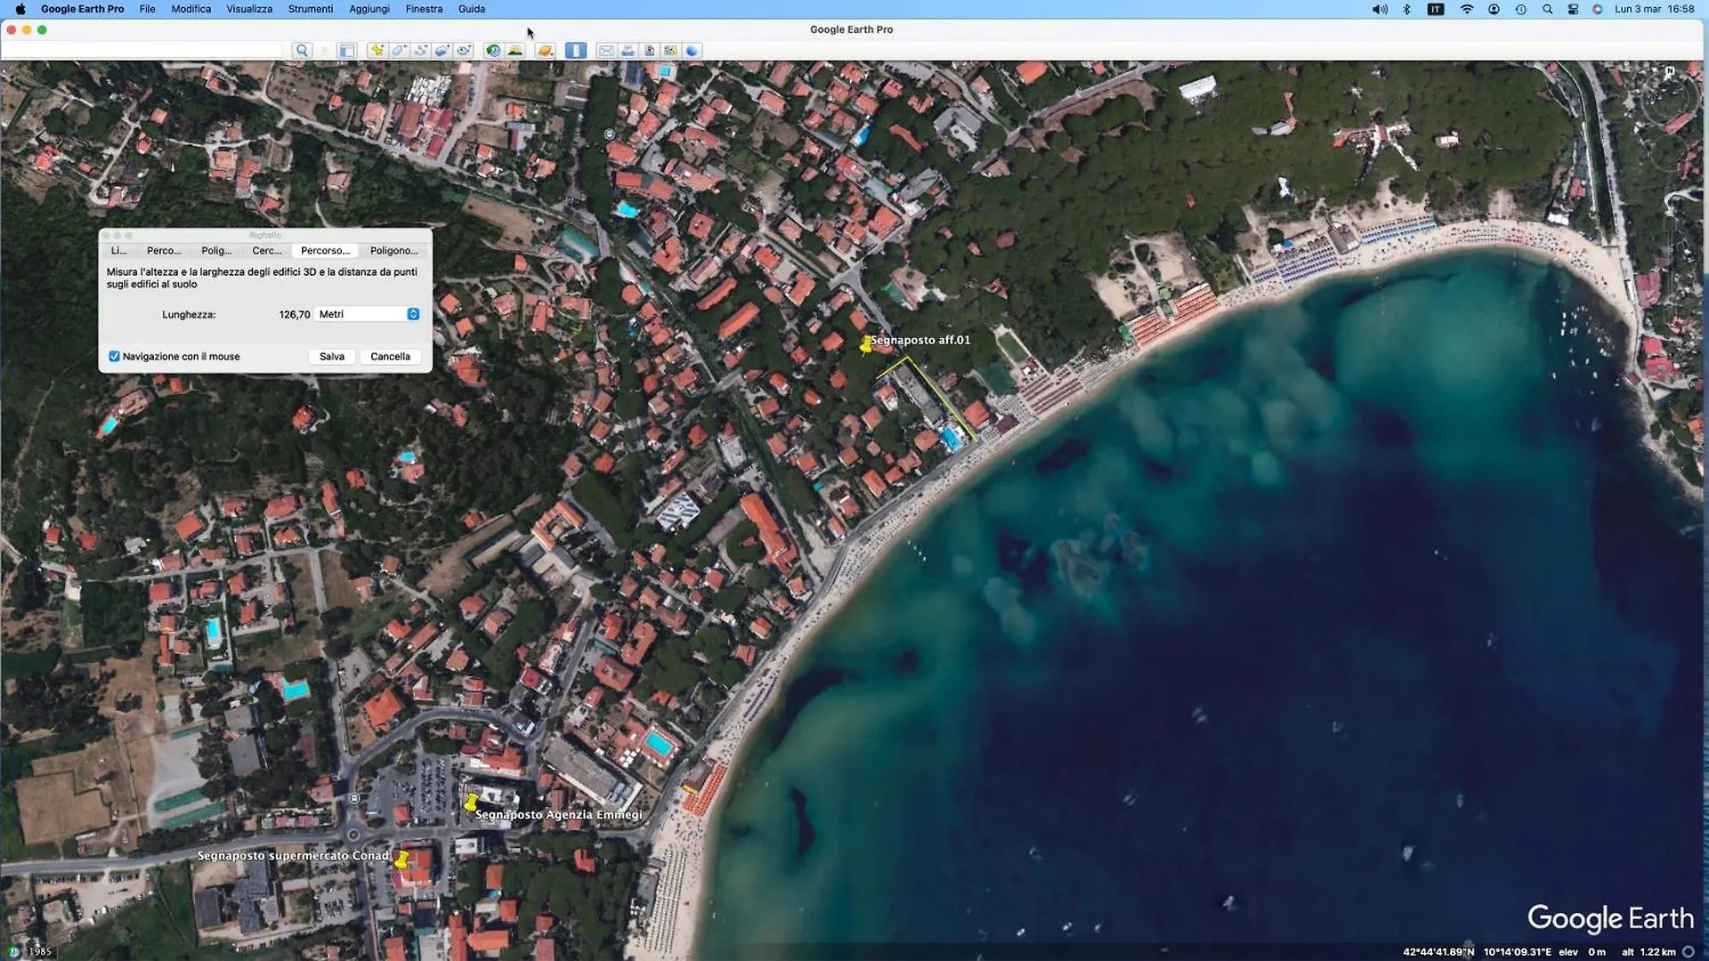
Task: Toggle the sunlight across landscape icon
Action: tap(514, 51)
